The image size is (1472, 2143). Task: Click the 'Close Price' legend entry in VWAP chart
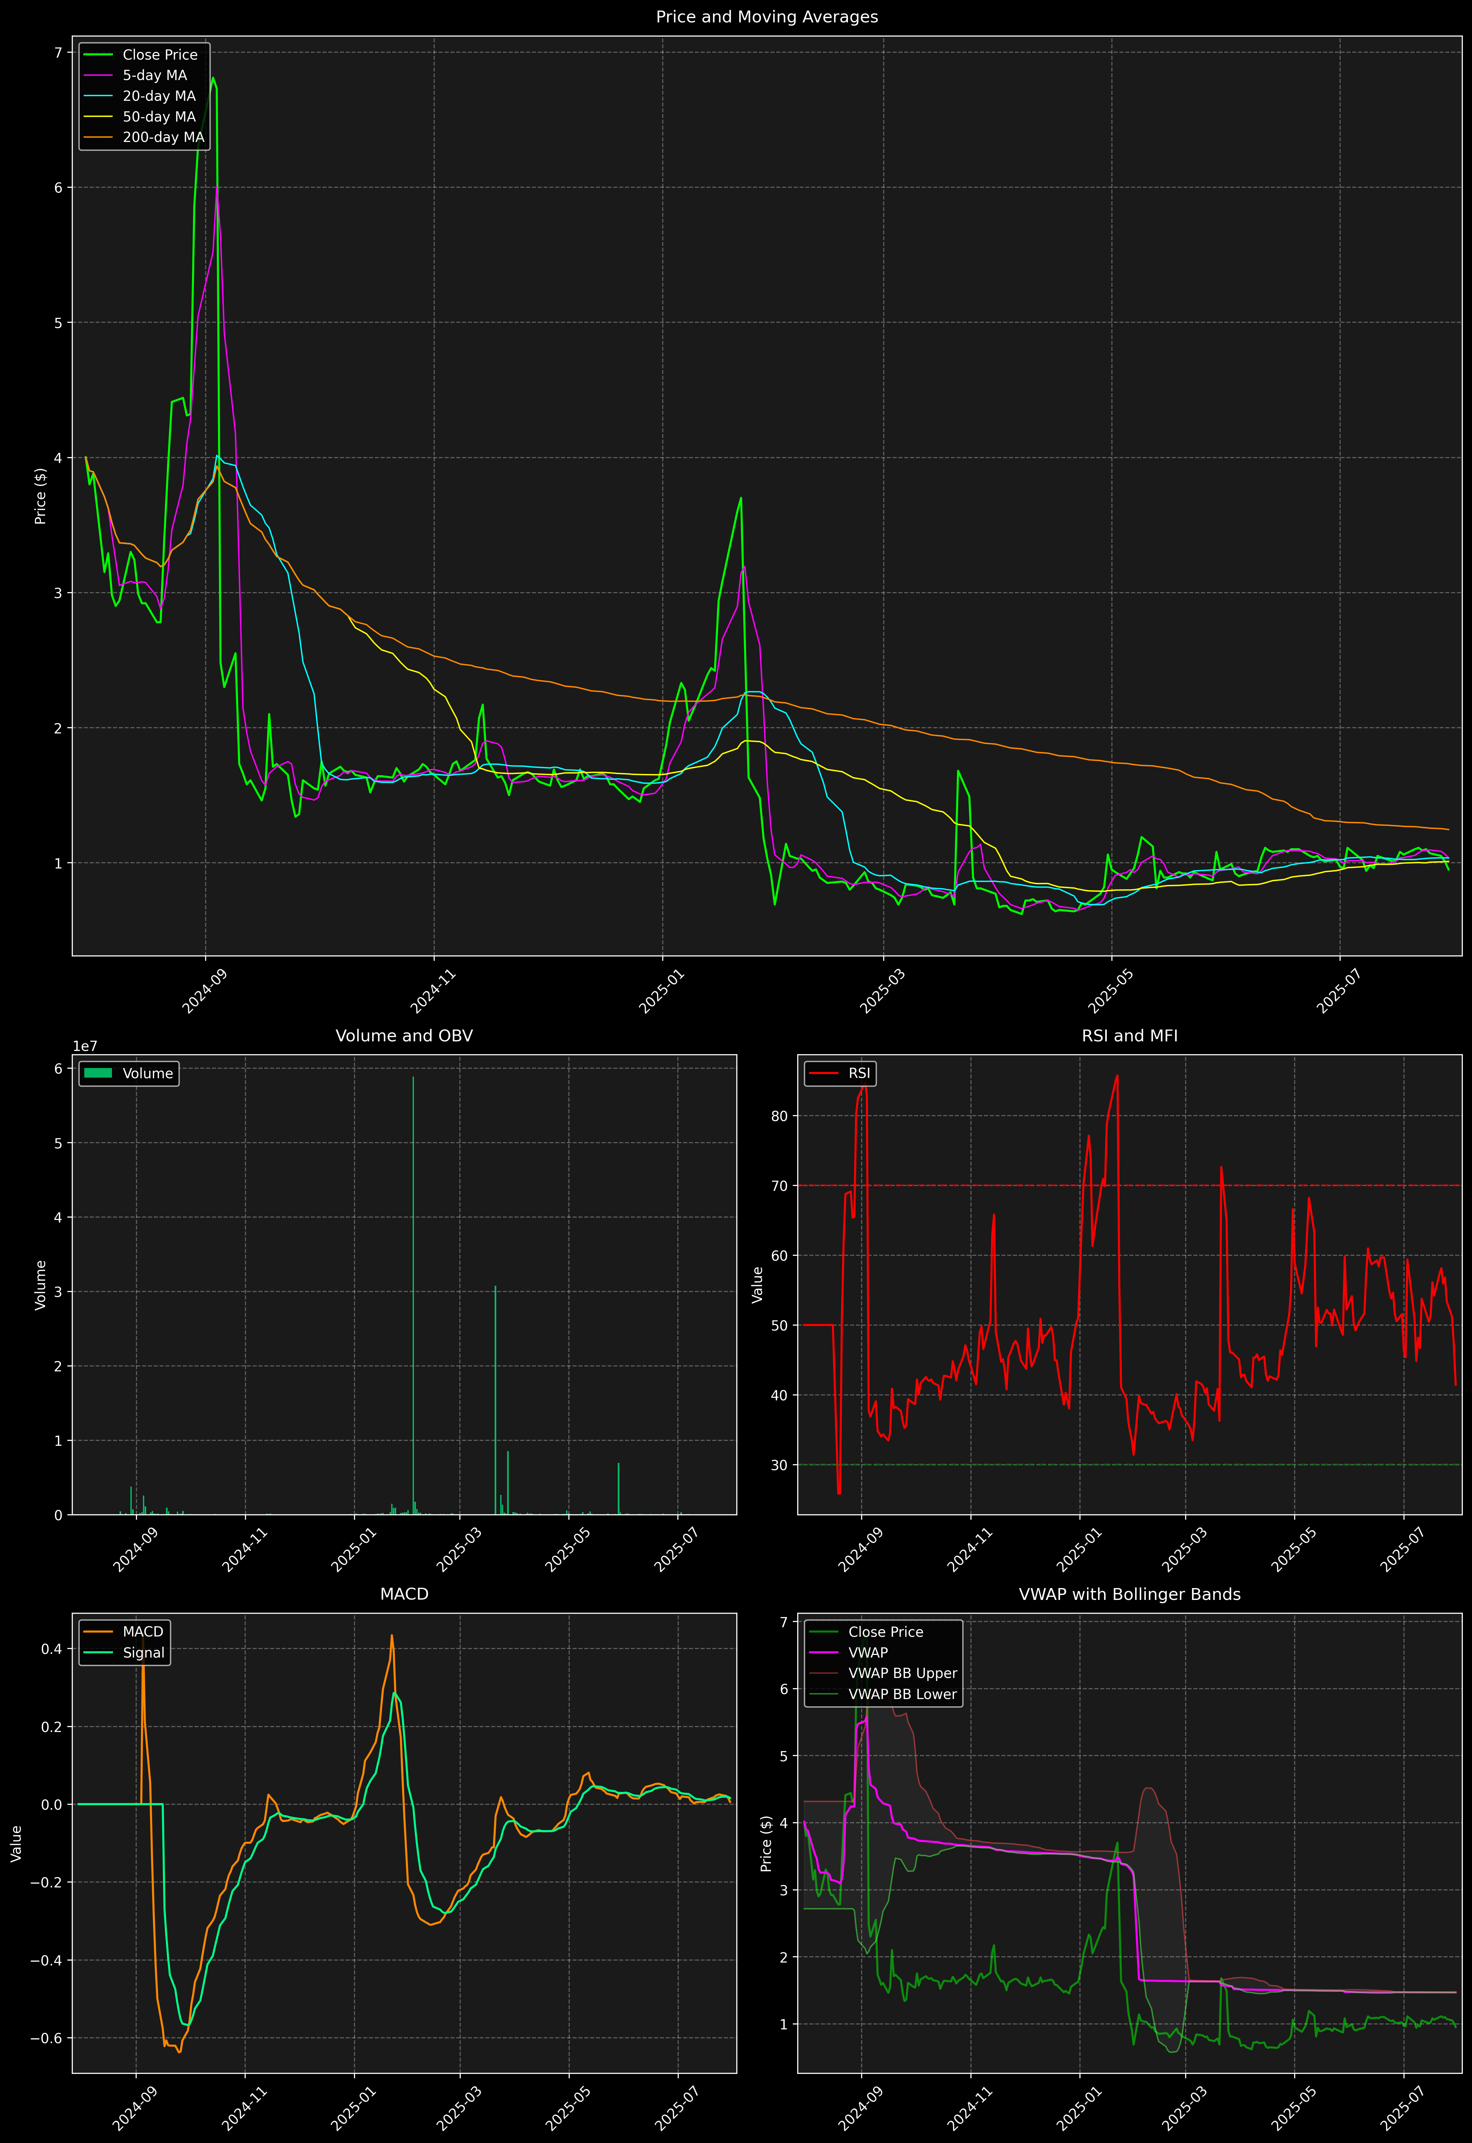(x=866, y=1632)
